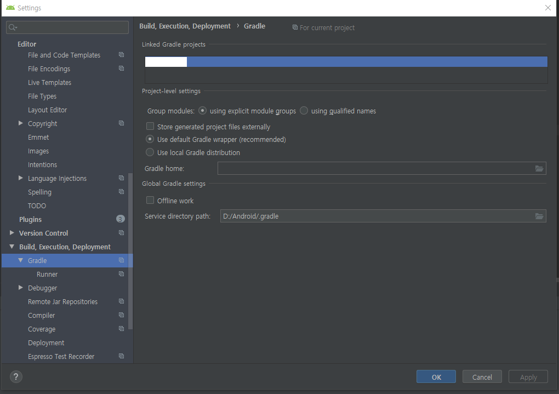Collapse Build, Execution, Deployment section
Image resolution: width=559 pixels, height=394 pixels.
click(12, 247)
